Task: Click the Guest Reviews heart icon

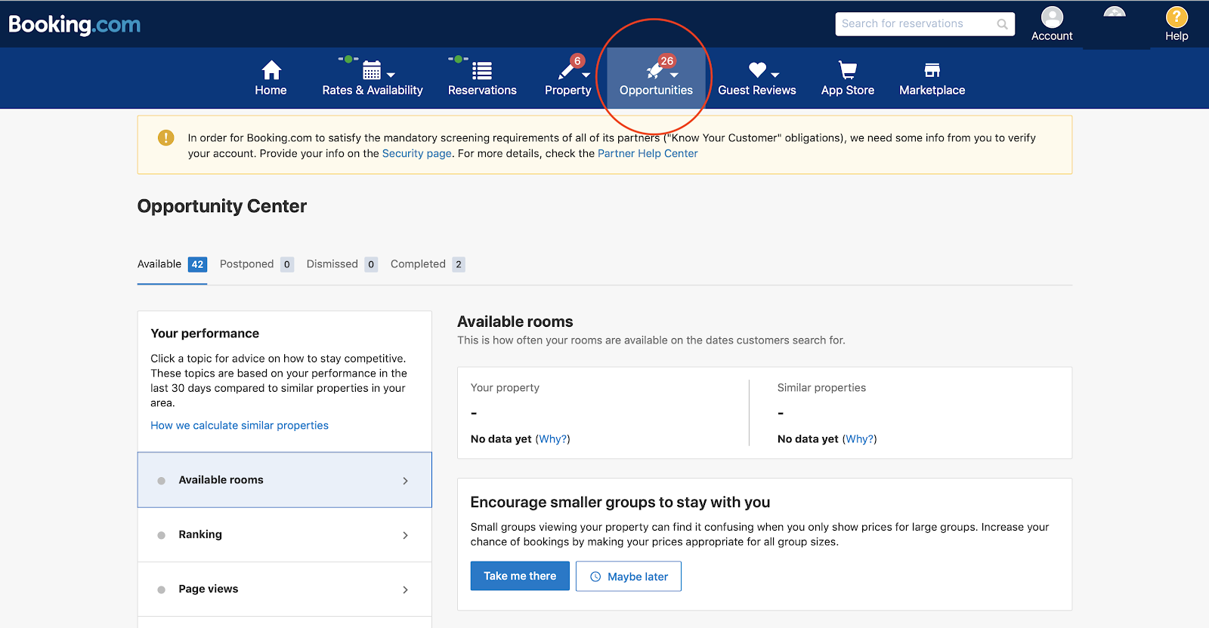Action: click(757, 69)
